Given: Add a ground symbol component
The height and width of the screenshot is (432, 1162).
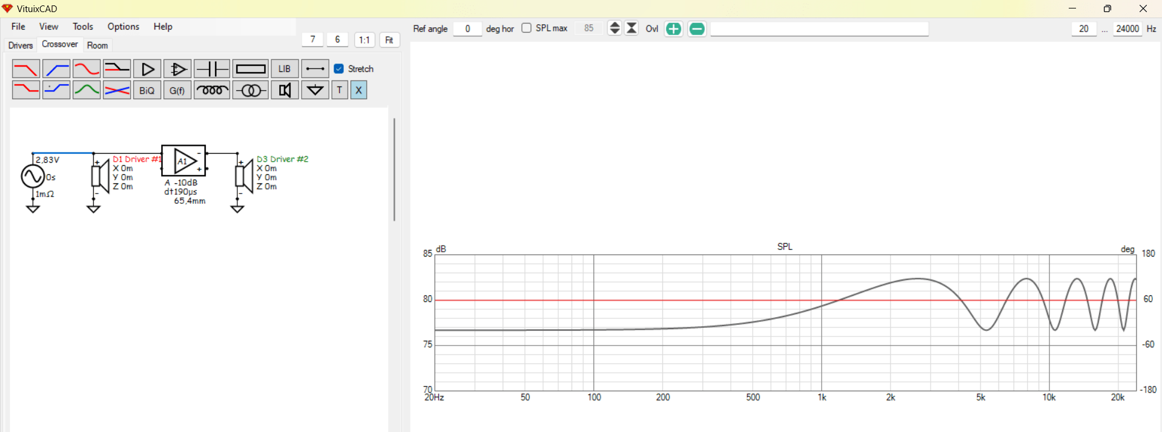Looking at the screenshot, I should click(315, 90).
